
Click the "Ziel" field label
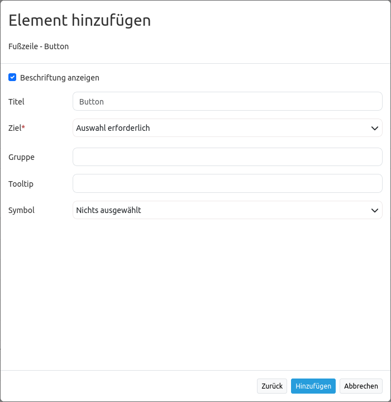(x=15, y=128)
